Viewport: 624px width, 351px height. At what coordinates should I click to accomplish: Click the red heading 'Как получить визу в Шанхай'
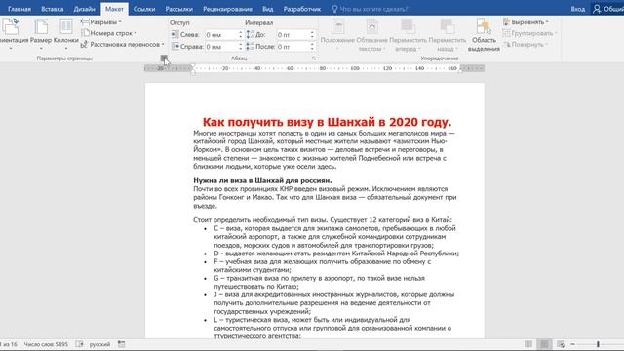pos(327,122)
